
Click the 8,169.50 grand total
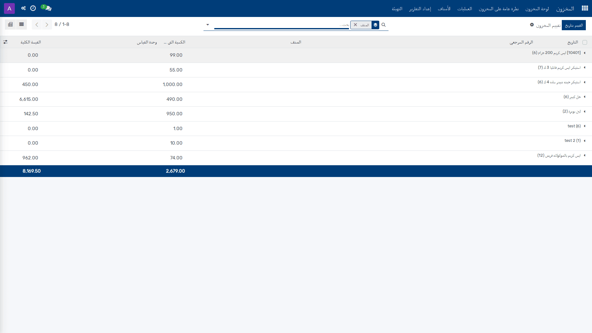click(x=31, y=171)
